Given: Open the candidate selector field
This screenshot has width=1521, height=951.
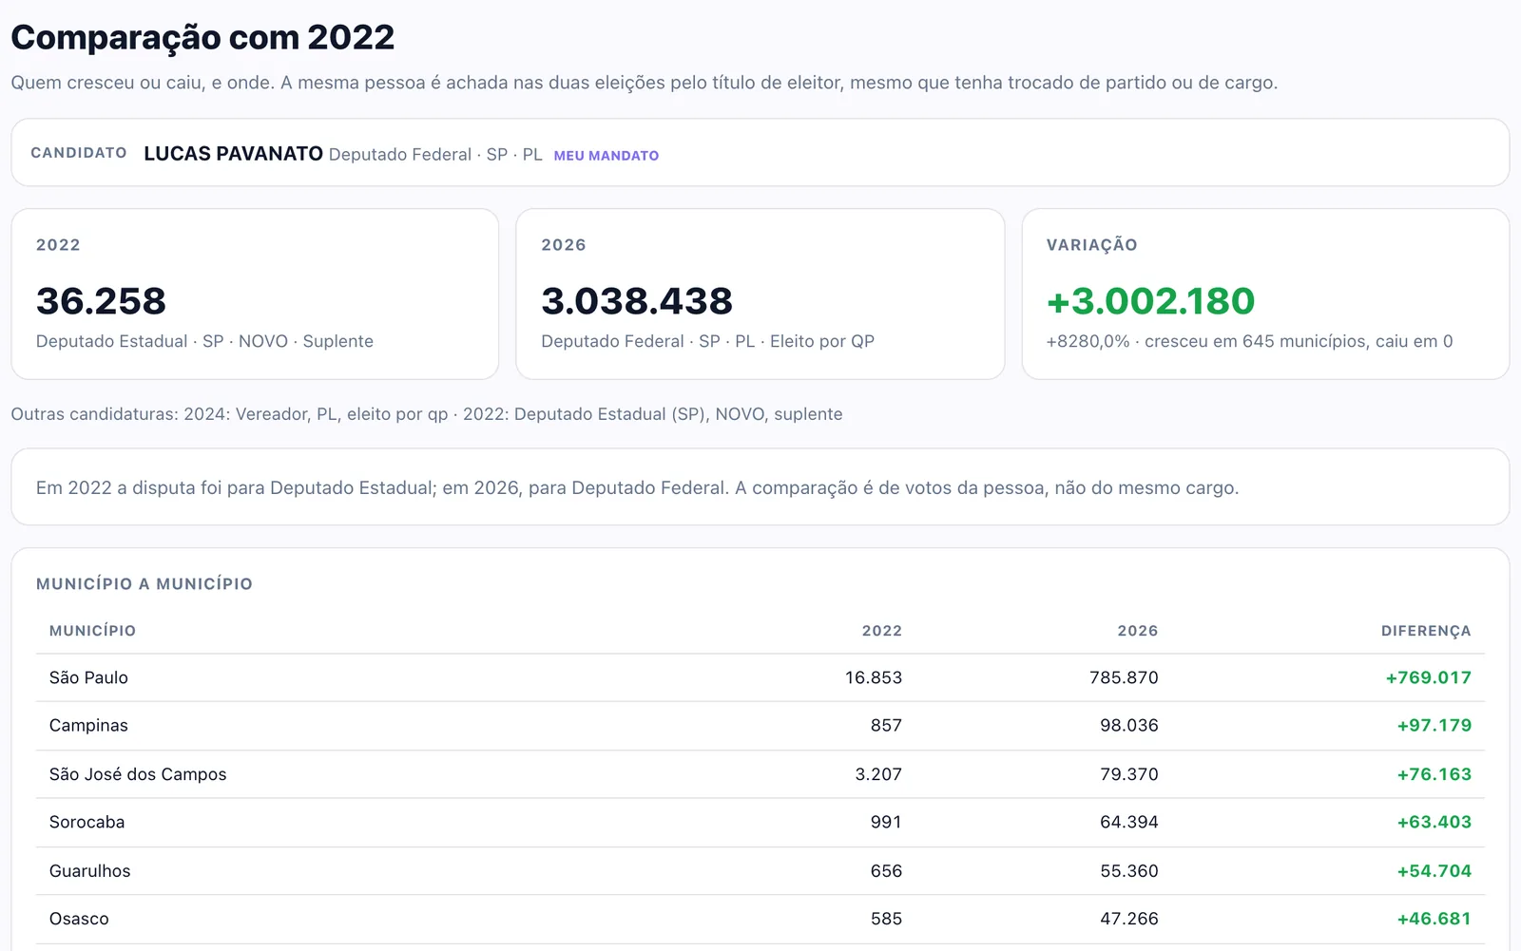Looking at the screenshot, I should (x=760, y=153).
